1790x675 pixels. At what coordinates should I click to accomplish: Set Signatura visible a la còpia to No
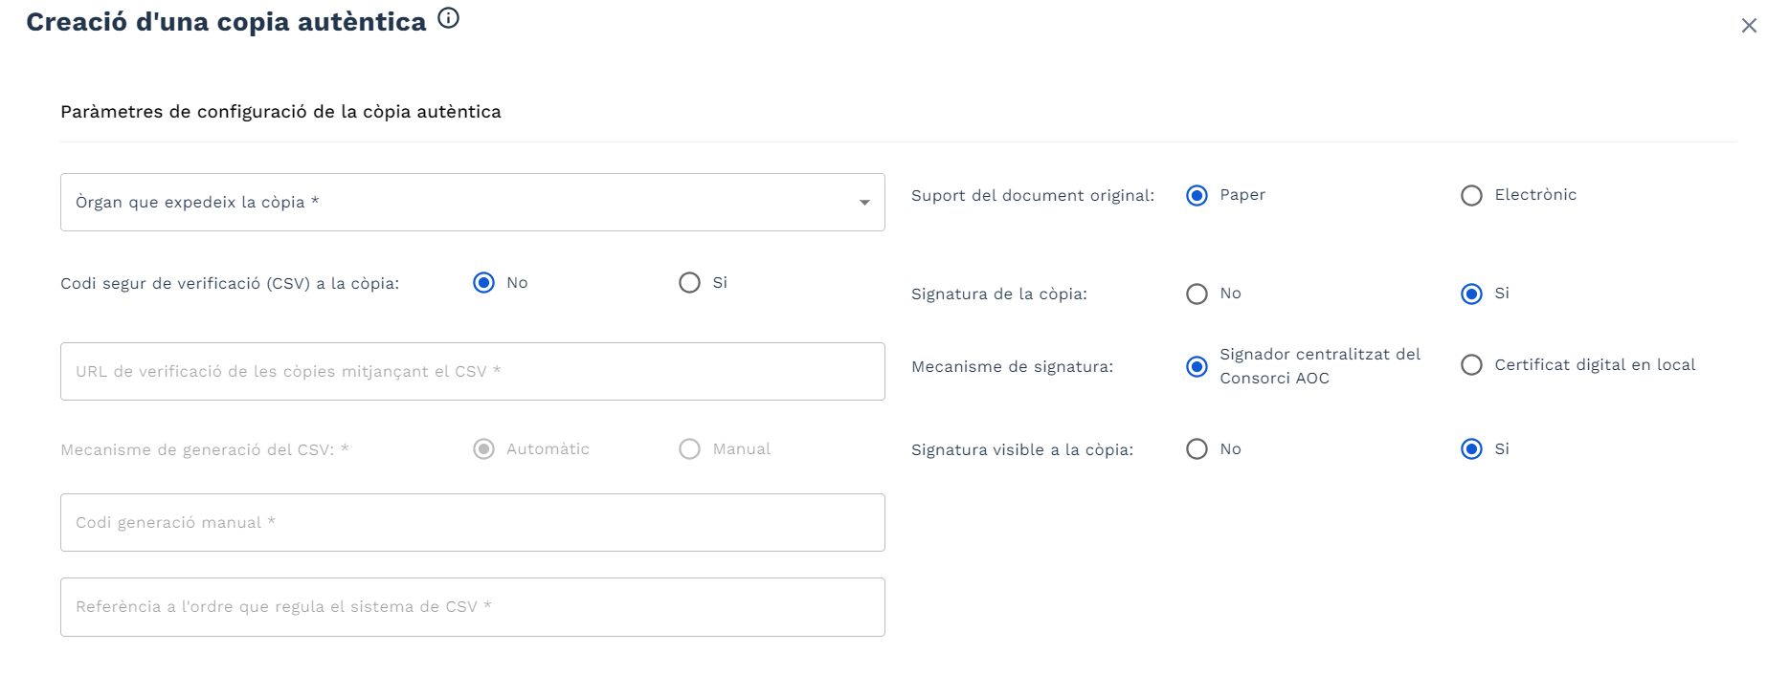pyautogui.click(x=1197, y=449)
